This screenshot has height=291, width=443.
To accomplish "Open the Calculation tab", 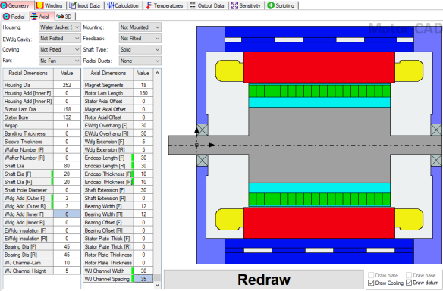I will point(123,5).
